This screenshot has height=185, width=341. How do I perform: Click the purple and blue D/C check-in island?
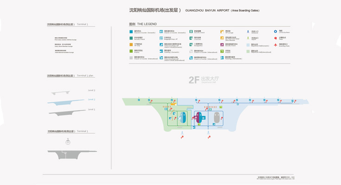199,118
